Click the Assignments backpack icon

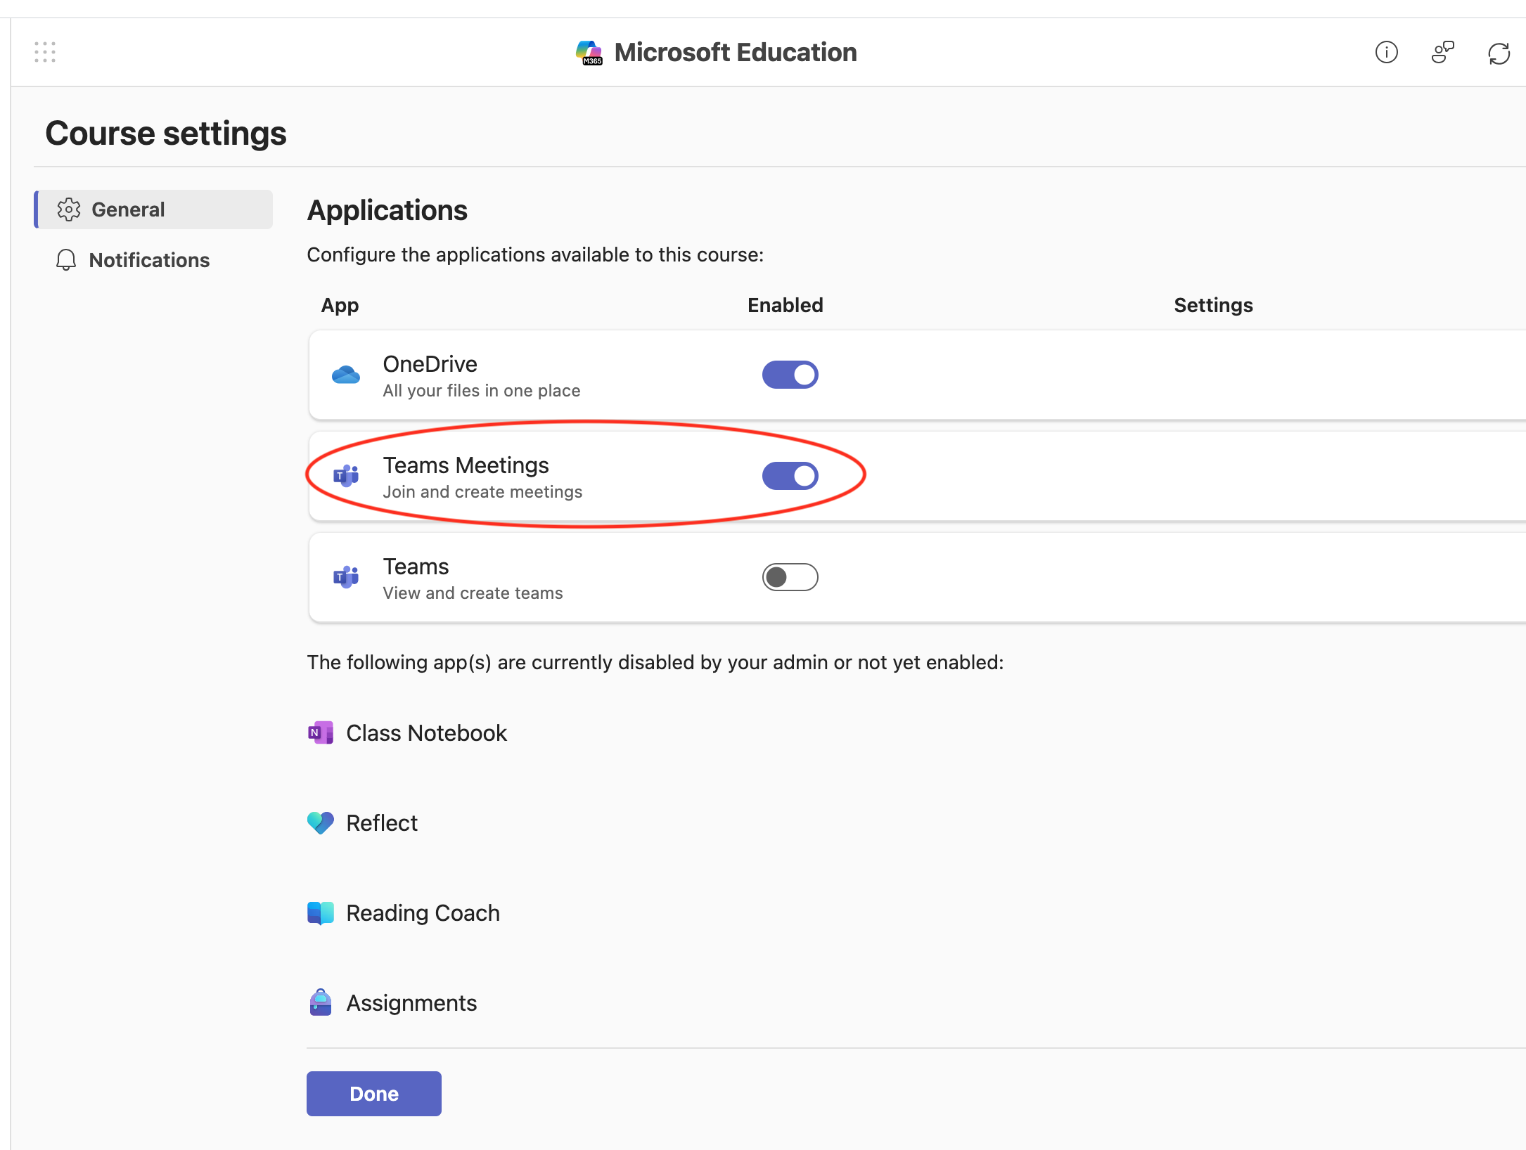click(321, 1002)
